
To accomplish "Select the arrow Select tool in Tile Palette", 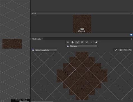I will 68,42.
